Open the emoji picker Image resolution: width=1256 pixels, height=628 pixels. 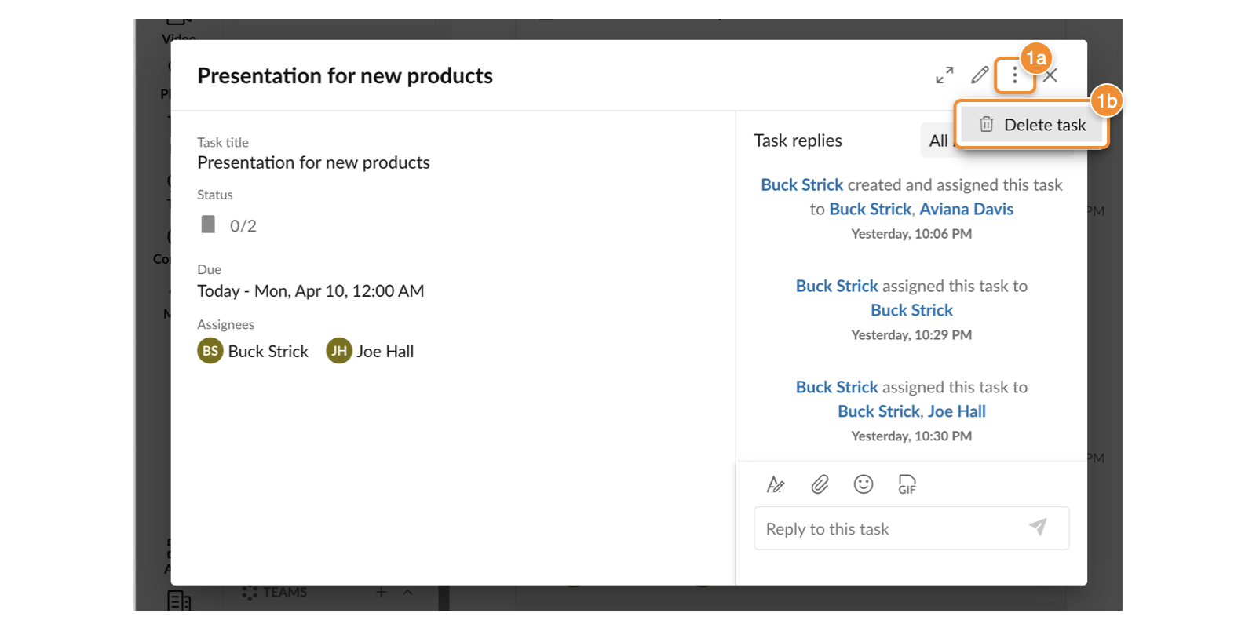[x=863, y=484]
